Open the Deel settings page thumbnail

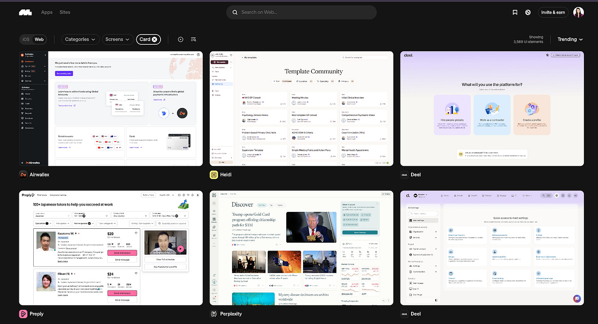pos(492,248)
